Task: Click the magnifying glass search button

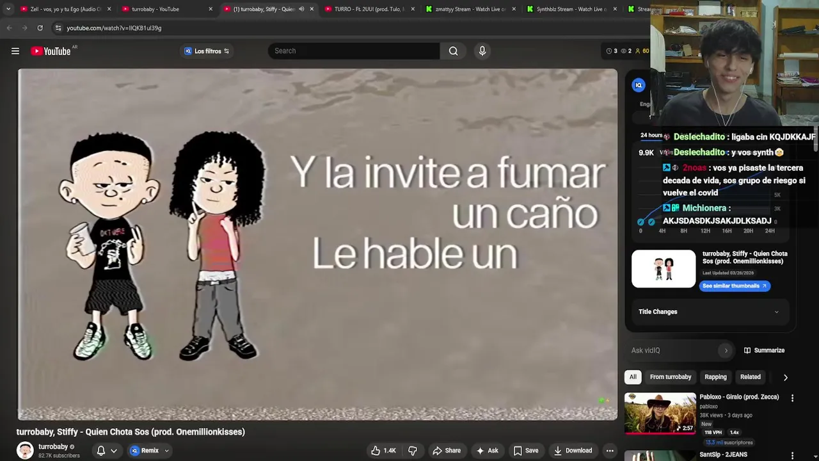Action: pyautogui.click(x=453, y=51)
